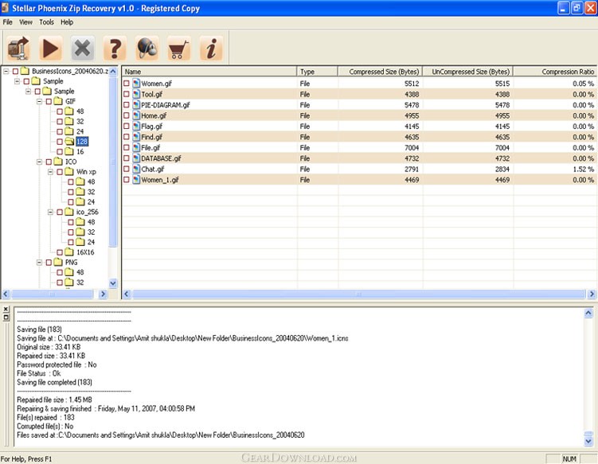This screenshot has height=464, width=598.
Task: Check the GIF folder checkbox in tree
Action: click(49, 101)
